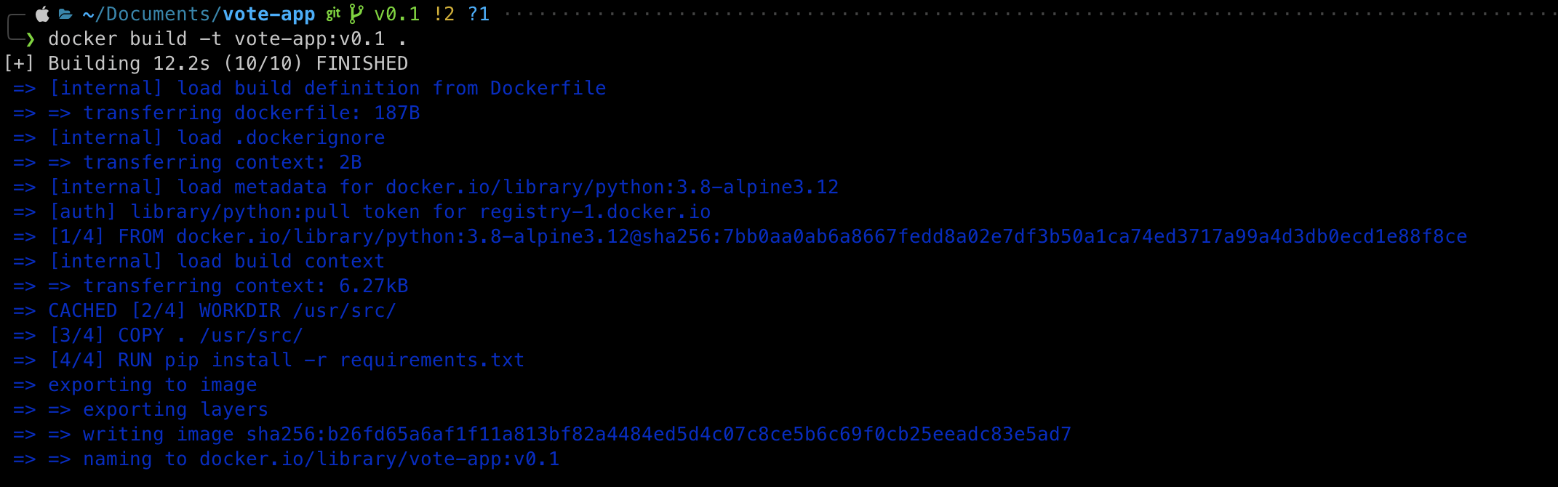Click the writing image sha256 hash line
Viewport: 1558px width, 487px height.
543,434
